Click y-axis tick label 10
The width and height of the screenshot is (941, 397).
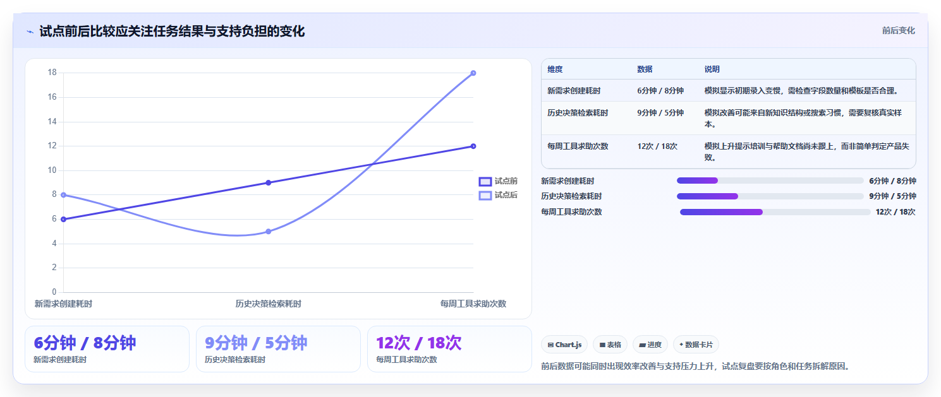tap(52, 170)
